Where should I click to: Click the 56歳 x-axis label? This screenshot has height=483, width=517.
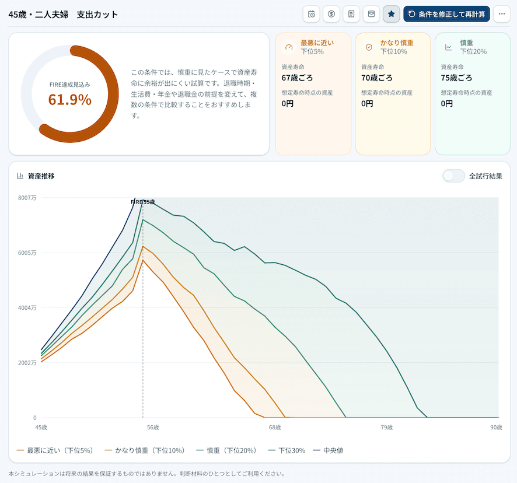[x=153, y=427]
